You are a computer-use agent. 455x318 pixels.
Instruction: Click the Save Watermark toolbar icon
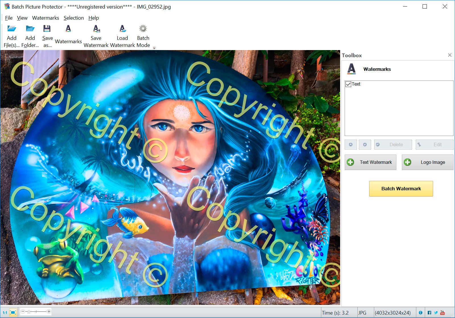tap(96, 29)
